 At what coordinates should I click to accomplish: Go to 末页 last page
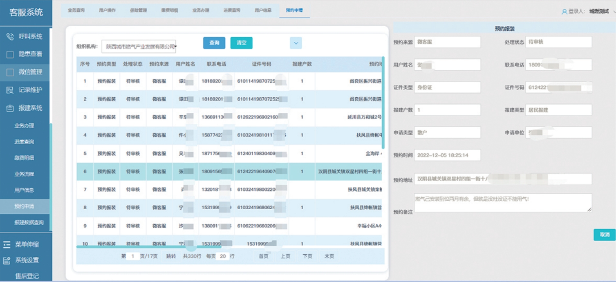pos(329,256)
